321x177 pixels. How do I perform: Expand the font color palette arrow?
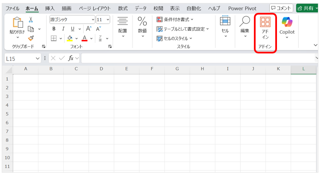pos(91,38)
